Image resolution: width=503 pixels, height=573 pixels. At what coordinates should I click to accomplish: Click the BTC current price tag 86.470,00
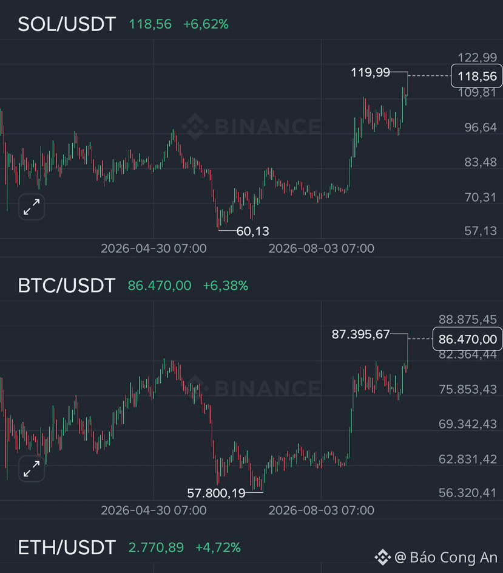tap(468, 339)
